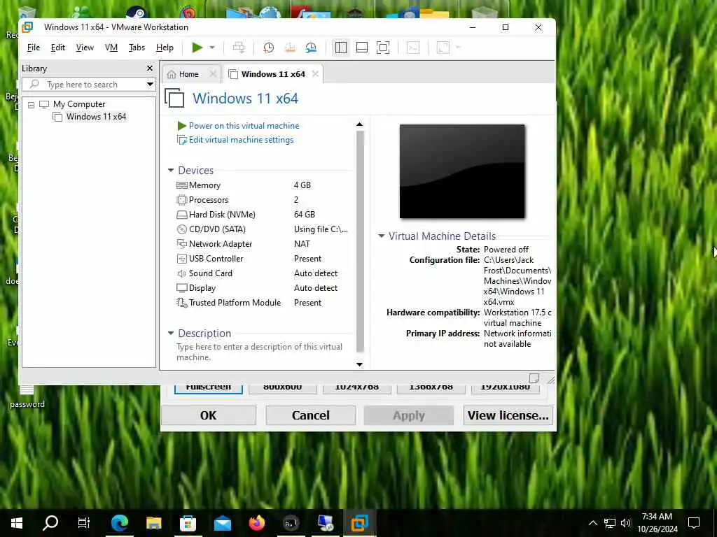Click the NAT network value

point(302,244)
